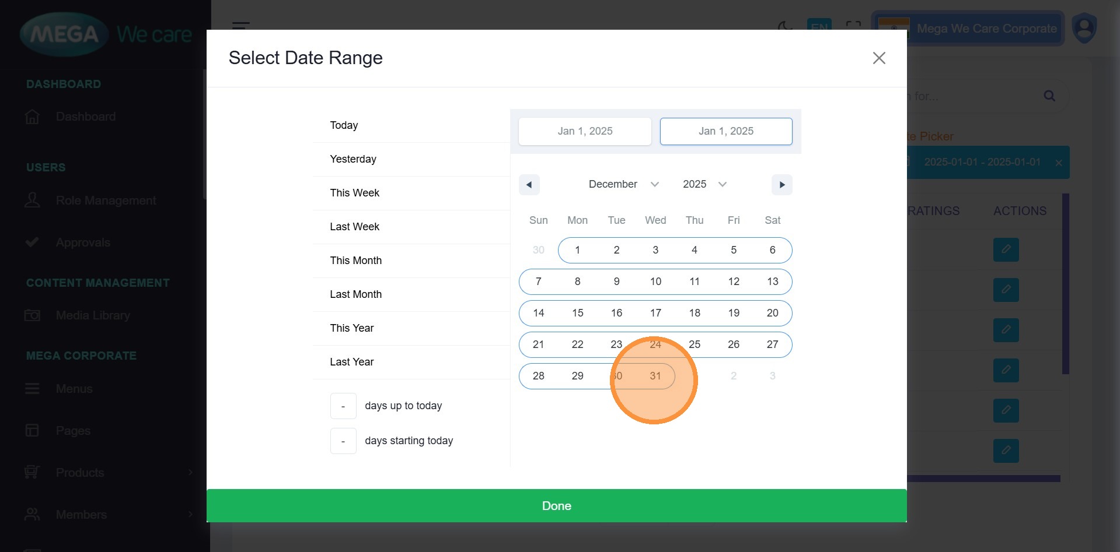Image resolution: width=1120 pixels, height=552 pixels.
Task: Open the month dropdown showing December
Action: [x=623, y=184]
